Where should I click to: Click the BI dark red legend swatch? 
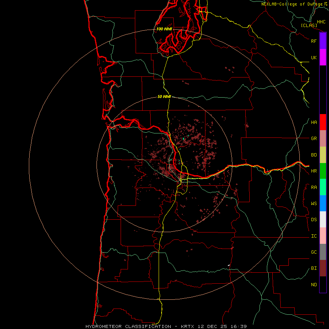pos(323,268)
